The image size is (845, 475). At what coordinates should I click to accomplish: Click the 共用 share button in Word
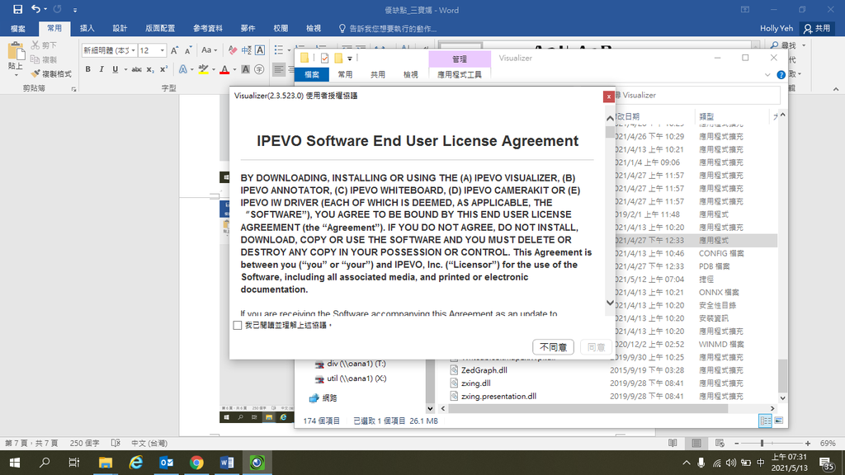[x=817, y=29]
